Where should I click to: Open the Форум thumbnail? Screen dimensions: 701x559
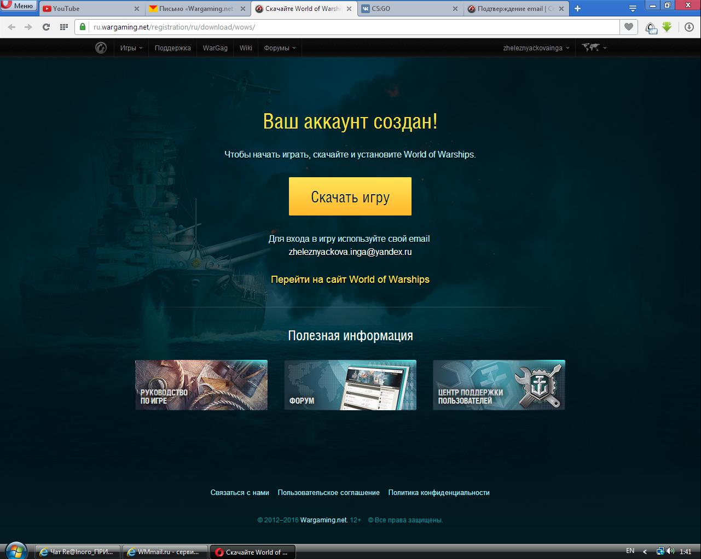point(350,385)
